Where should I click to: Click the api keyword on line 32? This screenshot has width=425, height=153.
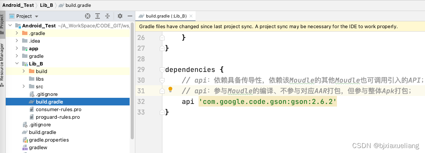[x=189, y=102]
